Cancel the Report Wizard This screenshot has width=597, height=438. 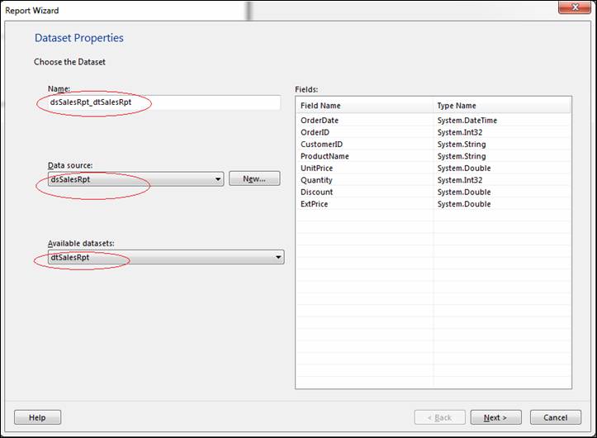(x=556, y=417)
